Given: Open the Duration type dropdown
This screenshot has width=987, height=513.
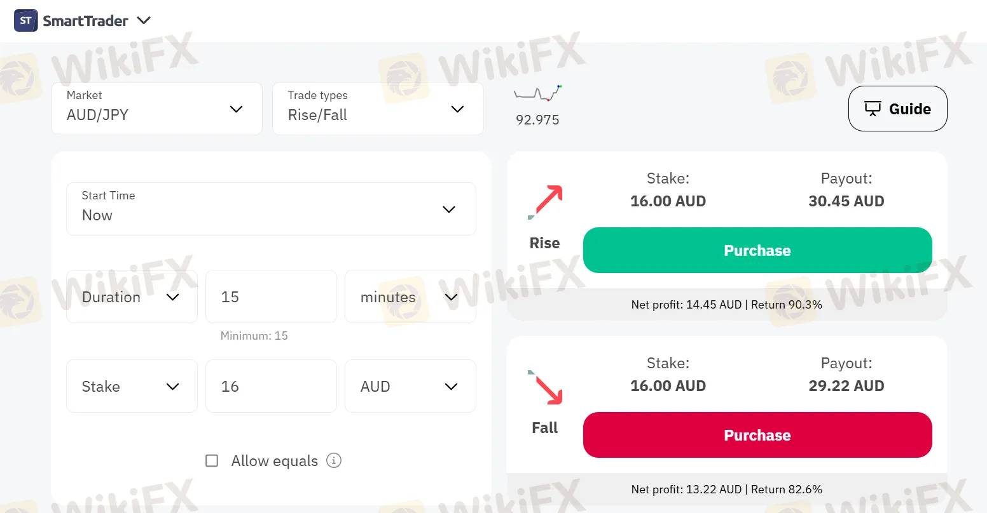Looking at the screenshot, I should 132,296.
